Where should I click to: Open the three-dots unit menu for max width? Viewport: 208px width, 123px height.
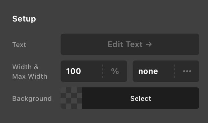pyautogui.click(x=187, y=71)
